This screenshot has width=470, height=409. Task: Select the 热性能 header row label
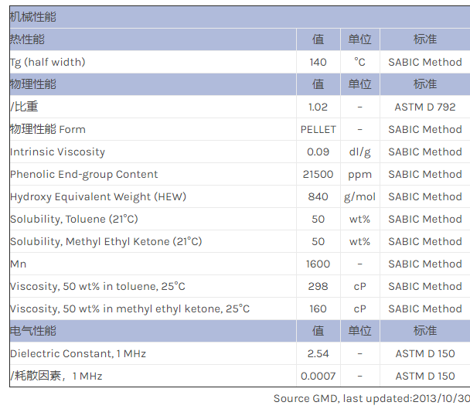click(27, 39)
